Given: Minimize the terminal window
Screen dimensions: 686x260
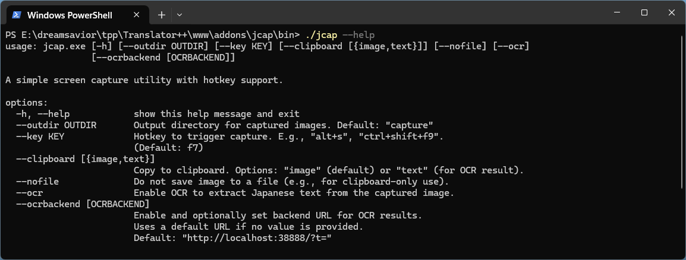Looking at the screenshot, I should click(x=617, y=12).
